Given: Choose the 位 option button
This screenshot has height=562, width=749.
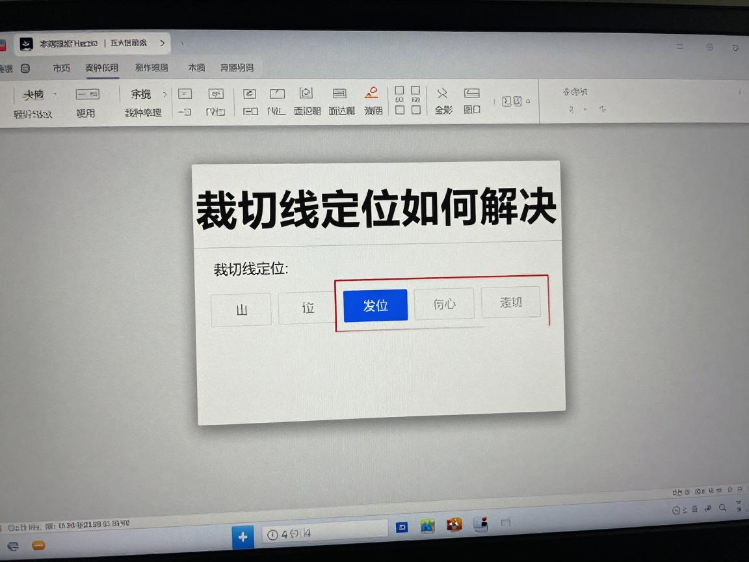Looking at the screenshot, I should (308, 308).
